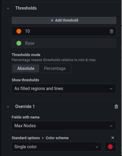Click the Thresholds section title
The width and height of the screenshot is (122, 156).
[26, 8]
